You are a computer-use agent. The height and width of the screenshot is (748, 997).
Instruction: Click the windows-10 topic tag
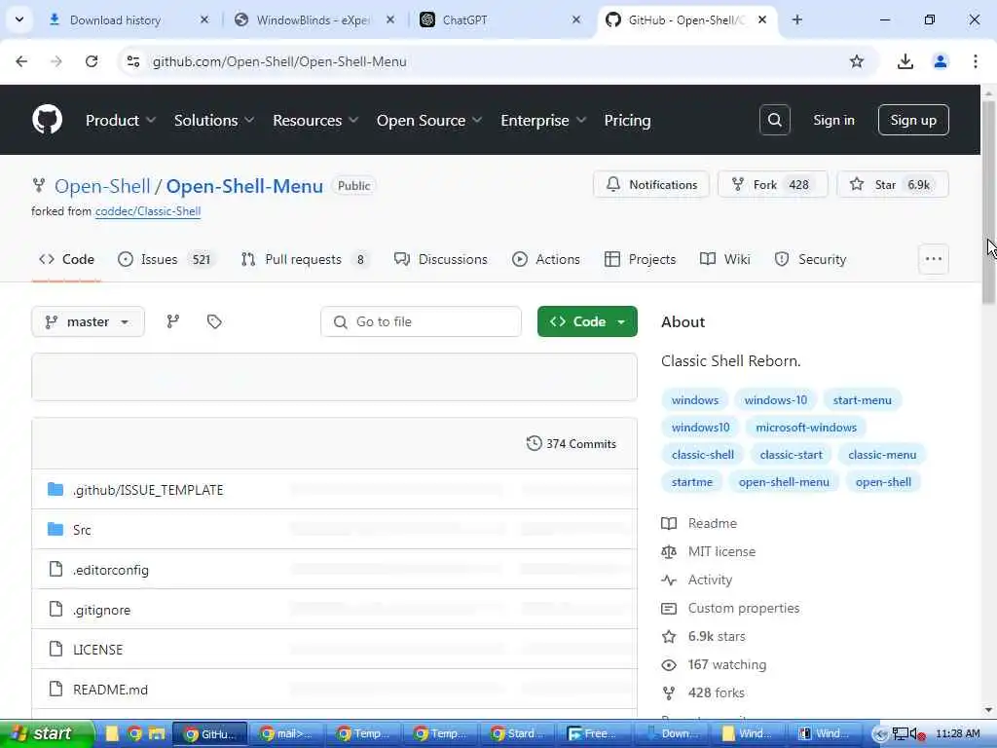pyautogui.click(x=776, y=400)
